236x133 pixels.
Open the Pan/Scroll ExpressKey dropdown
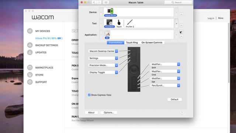[x=165, y=85]
